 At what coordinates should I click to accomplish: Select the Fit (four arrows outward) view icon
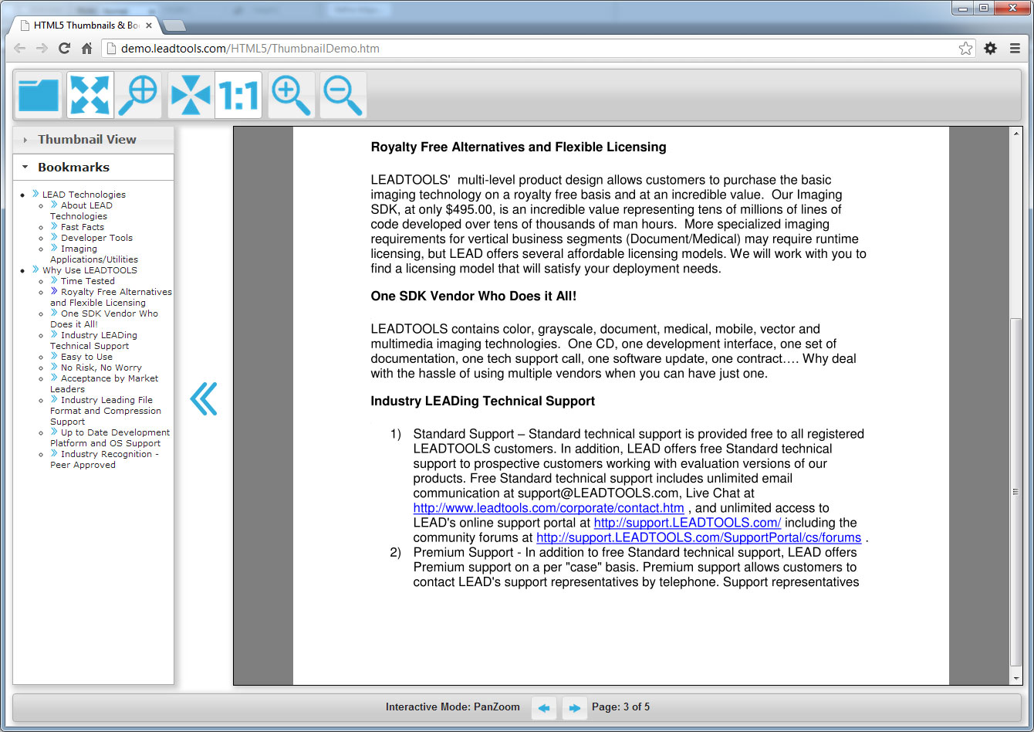90,95
